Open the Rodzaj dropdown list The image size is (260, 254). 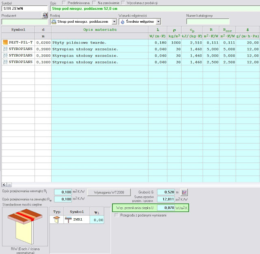point(114,22)
